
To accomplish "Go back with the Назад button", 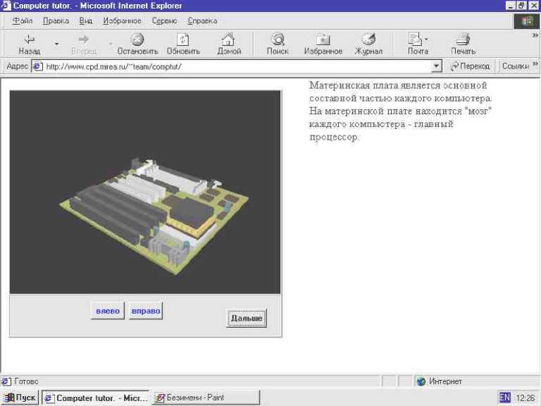I will click(30, 44).
